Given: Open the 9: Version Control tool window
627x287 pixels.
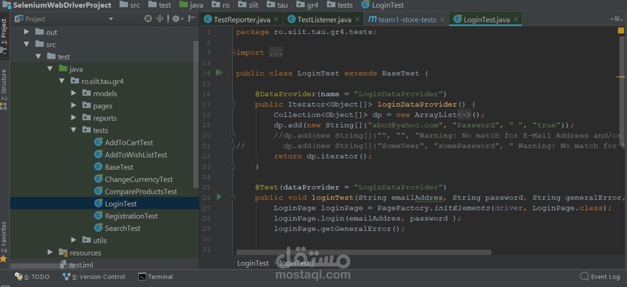Looking at the screenshot, I should tap(94, 277).
